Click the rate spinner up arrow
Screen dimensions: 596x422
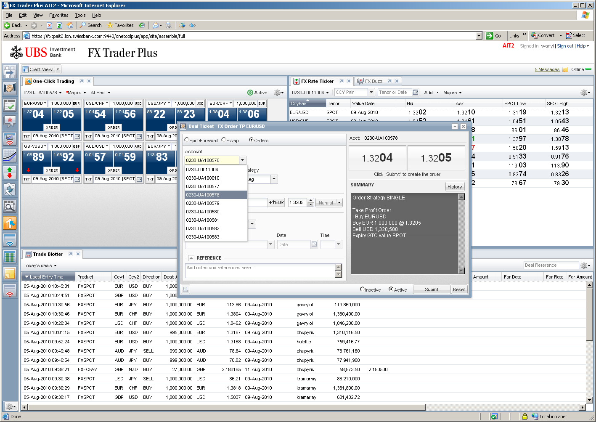coord(310,200)
